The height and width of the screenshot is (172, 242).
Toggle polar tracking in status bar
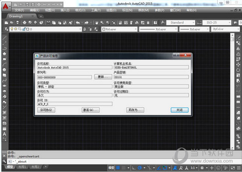click(140, 168)
